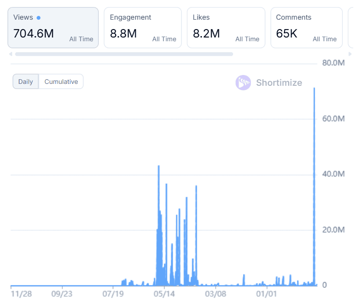Click the Shortimize watermark text
The width and height of the screenshot is (357, 307).
tap(279, 83)
